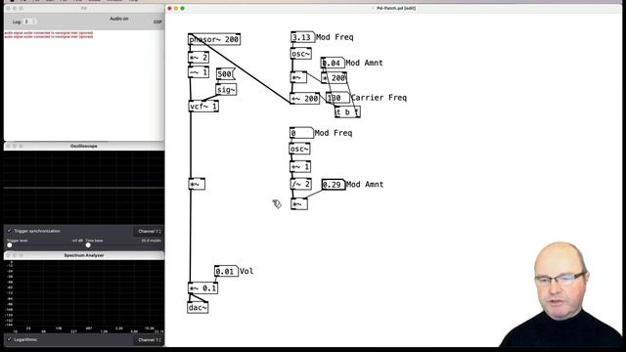Click the 25.0 ms/div time base value
This screenshot has height=352, width=626.
coord(152,241)
